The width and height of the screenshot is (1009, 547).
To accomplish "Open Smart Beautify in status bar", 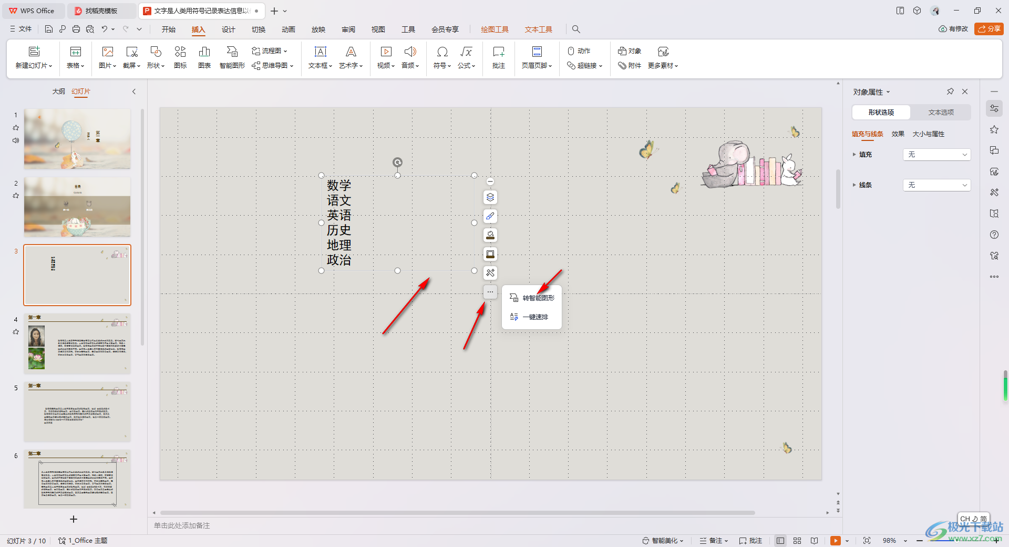I will tap(663, 541).
